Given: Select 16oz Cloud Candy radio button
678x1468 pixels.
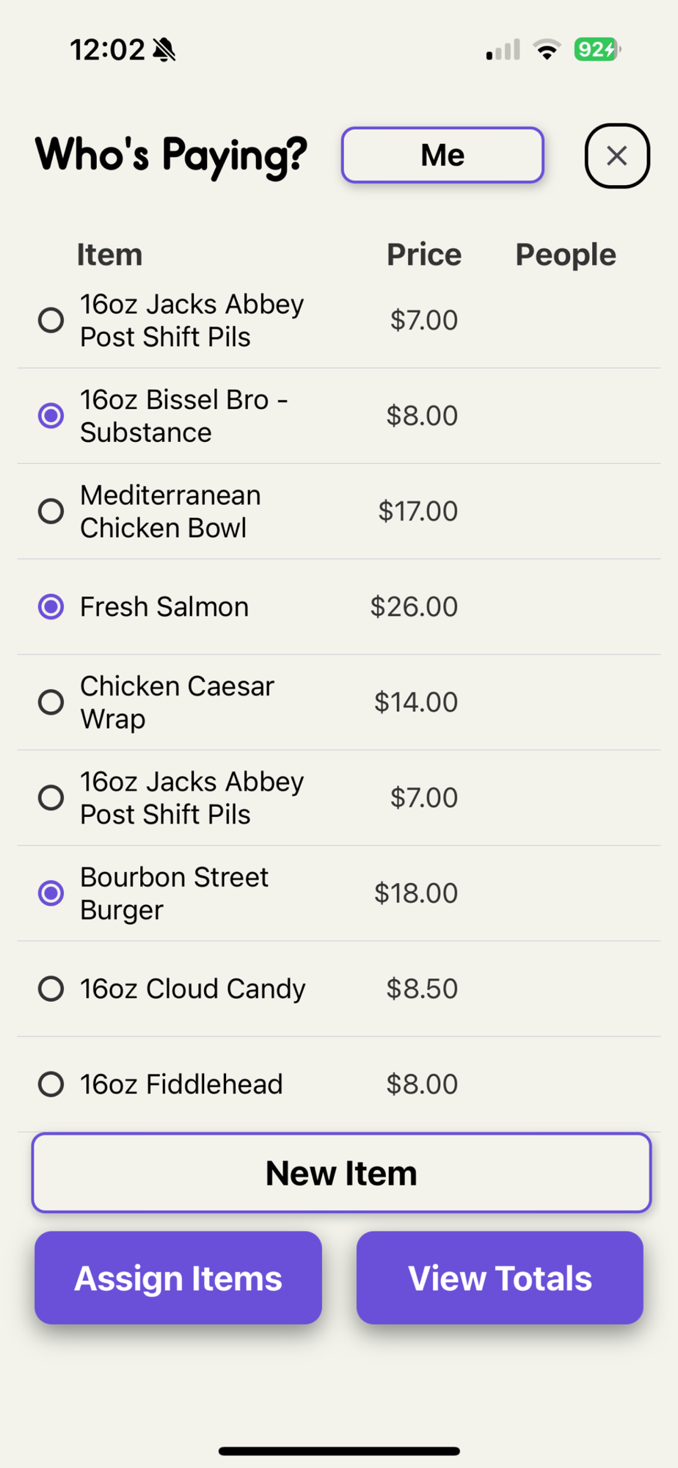Looking at the screenshot, I should (51, 989).
